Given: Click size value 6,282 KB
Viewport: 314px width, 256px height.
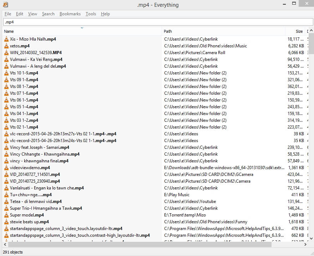Looking at the screenshot, I should (x=296, y=46).
